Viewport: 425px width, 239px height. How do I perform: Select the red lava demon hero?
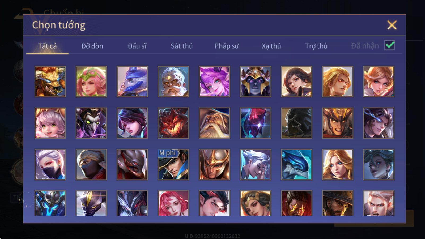tap(173, 123)
